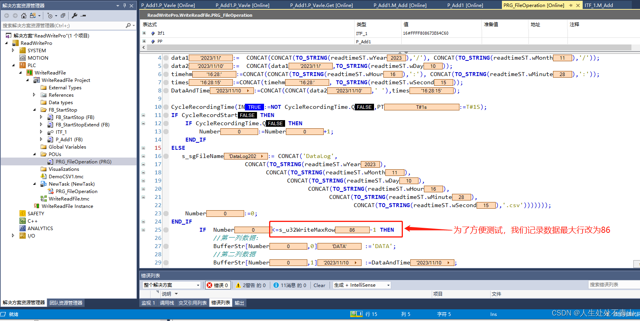This screenshot has width=640, height=321.
Task: Click the Clear button in error list
Action: [319, 285]
